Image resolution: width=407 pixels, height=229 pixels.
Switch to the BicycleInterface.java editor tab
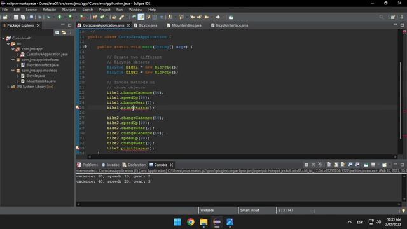click(230, 25)
